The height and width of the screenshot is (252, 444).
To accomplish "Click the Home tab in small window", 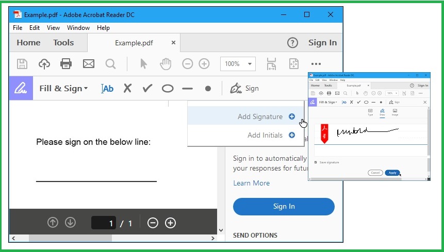I will pyautogui.click(x=315, y=86).
